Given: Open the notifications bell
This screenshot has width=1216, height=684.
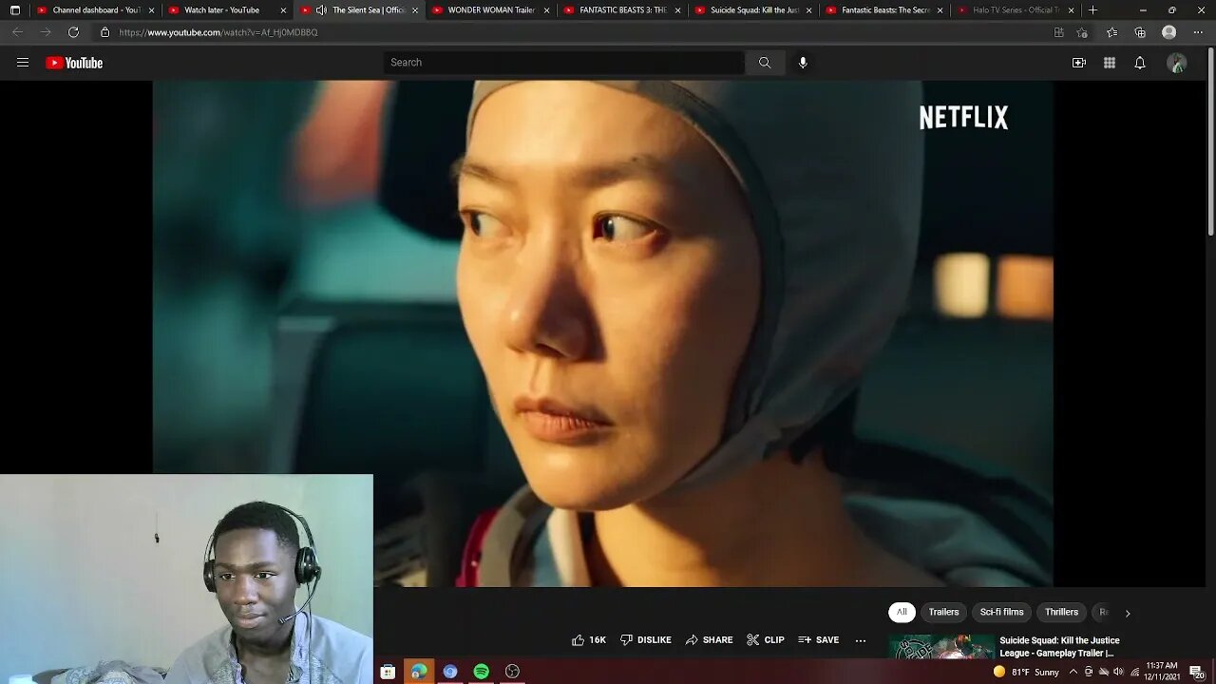Looking at the screenshot, I should (x=1140, y=63).
